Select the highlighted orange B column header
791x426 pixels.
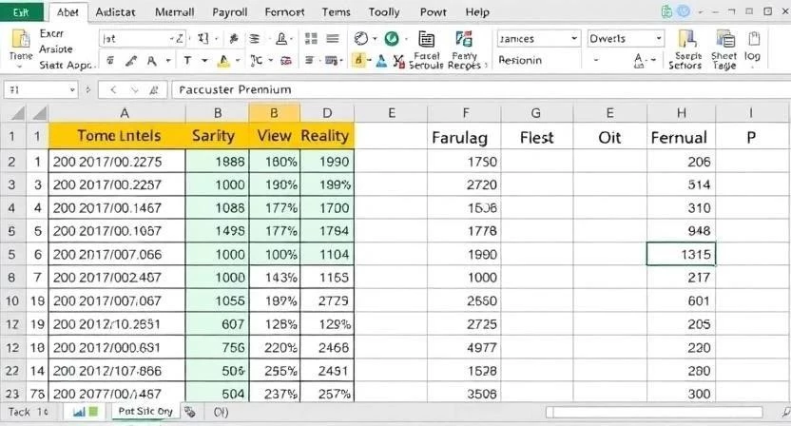pyautogui.click(x=274, y=112)
